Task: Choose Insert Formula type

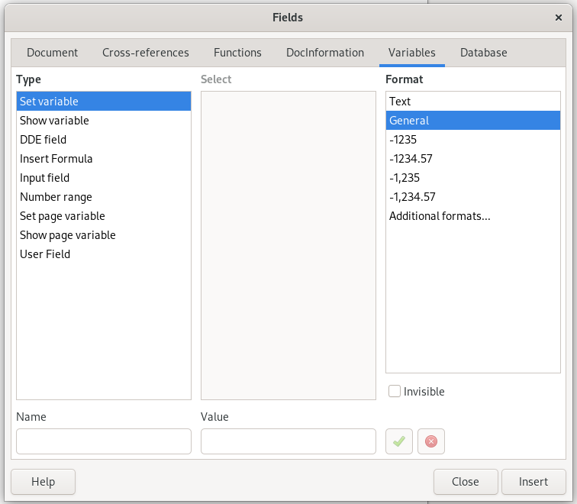Action: tap(56, 159)
